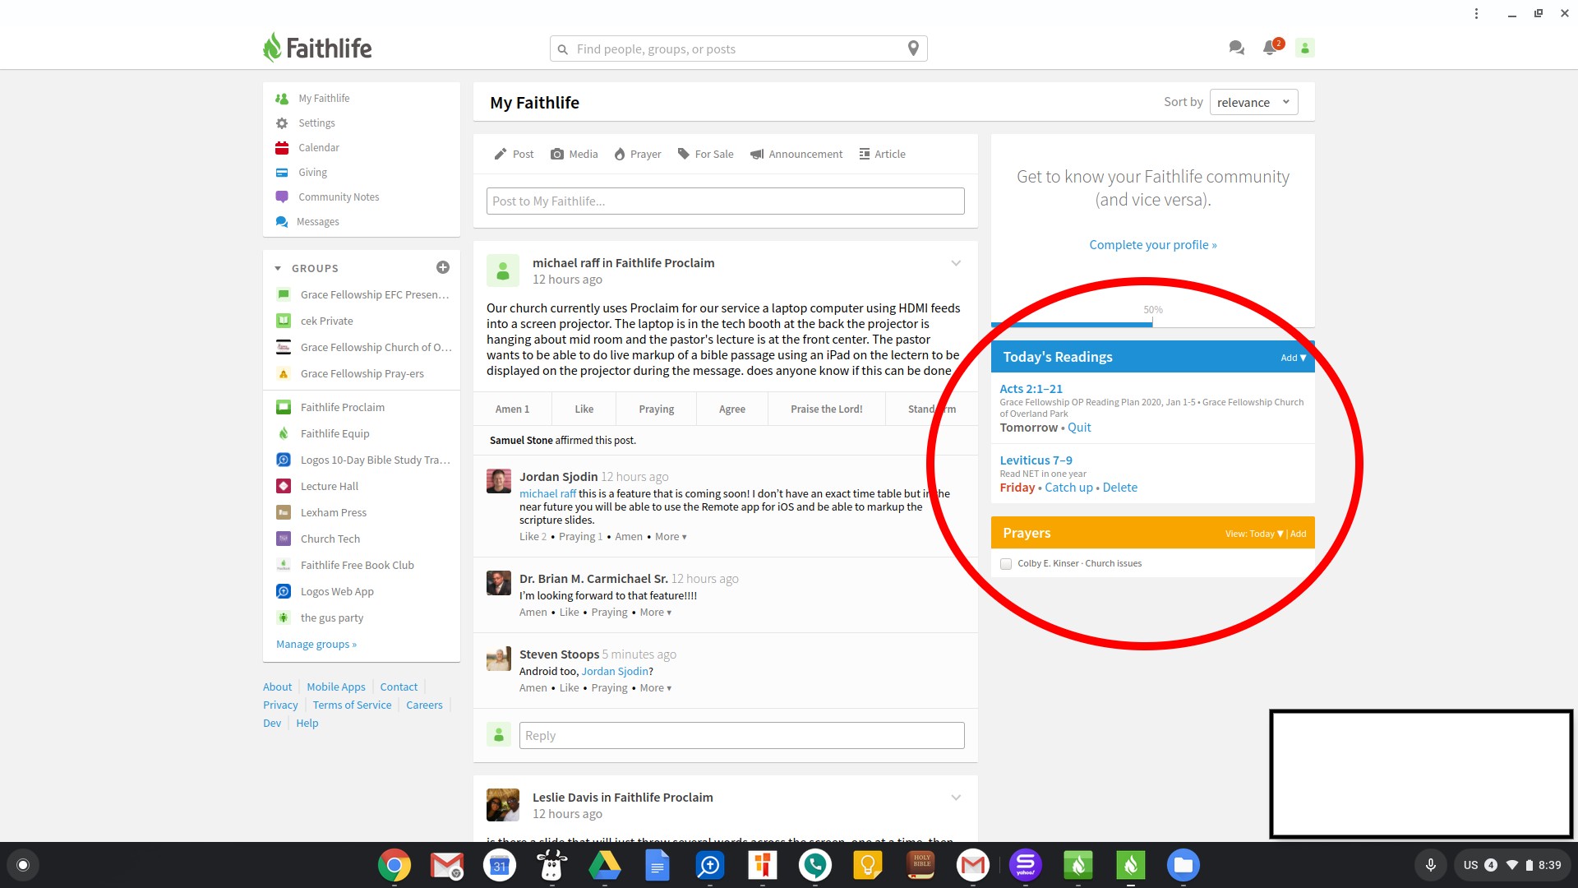Image resolution: width=1578 pixels, height=888 pixels.
Task: Click the location pin in search bar
Action: click(913, 49)
